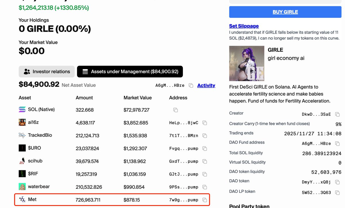Select the $1,535.938 market value cell
345x208 pixels.
pyautogui.click(x=135, y=136)
